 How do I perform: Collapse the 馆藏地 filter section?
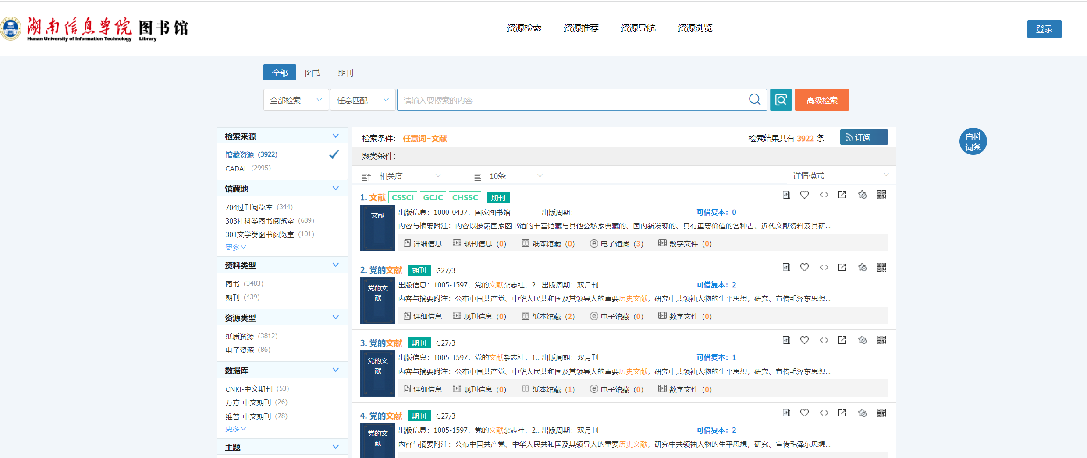pos(335,189)
